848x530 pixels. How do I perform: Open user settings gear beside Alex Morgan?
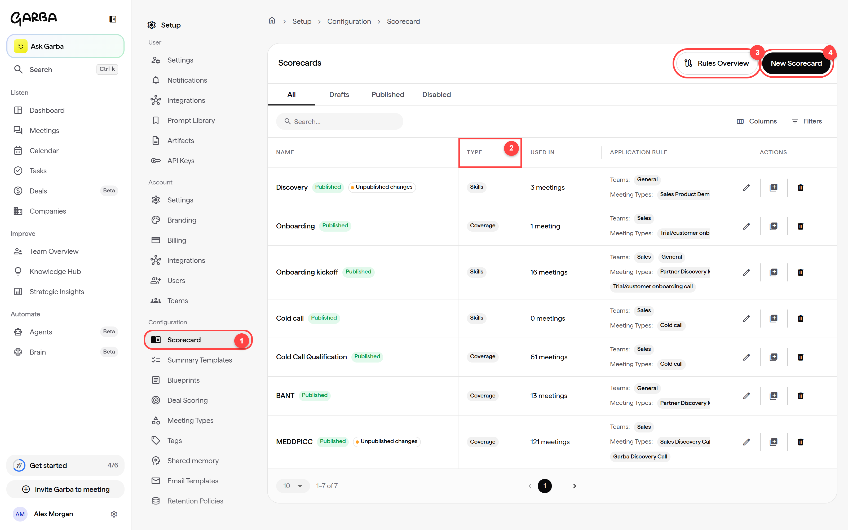click(114, 514)
